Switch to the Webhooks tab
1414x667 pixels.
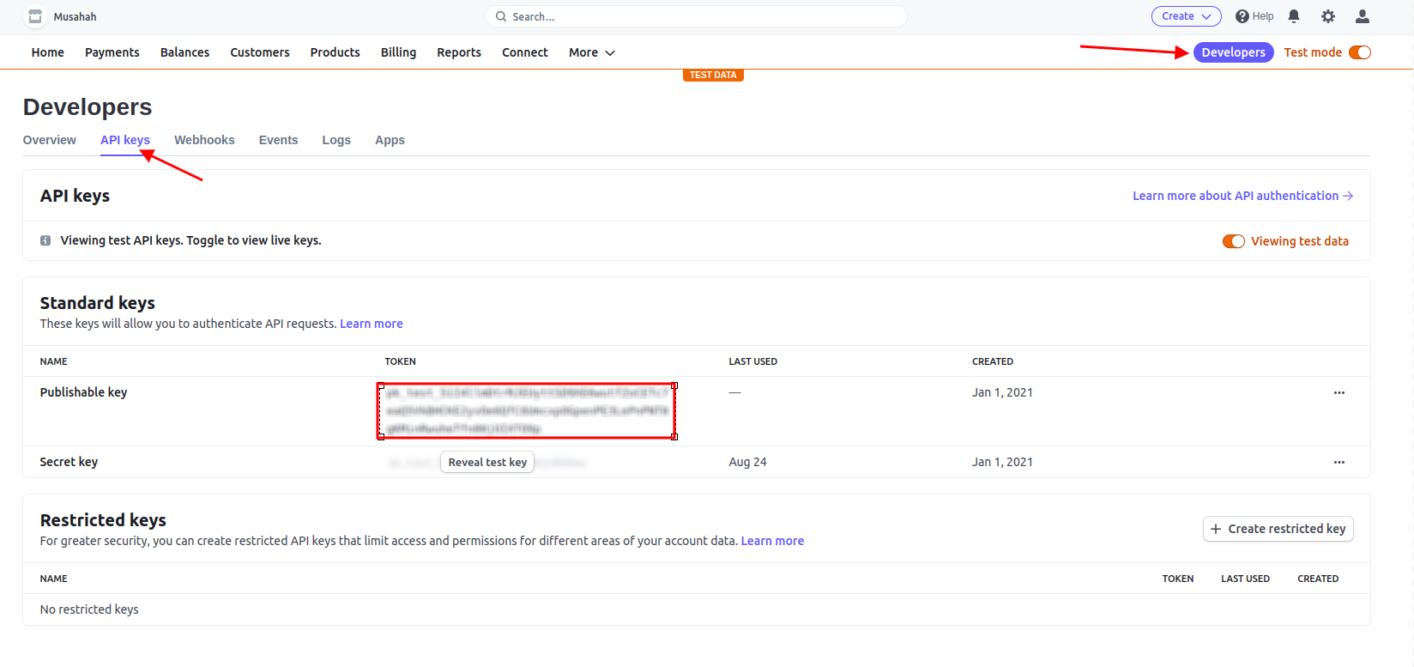point(204,140)
